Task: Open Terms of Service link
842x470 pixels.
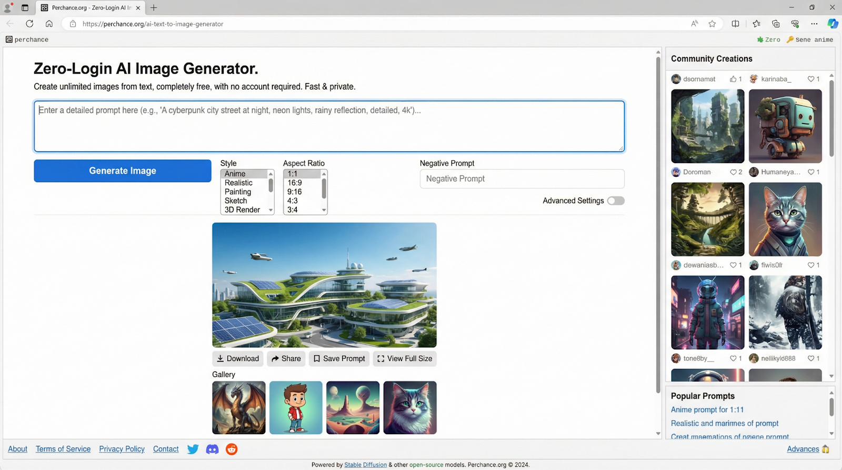Action: click(63, 449)
